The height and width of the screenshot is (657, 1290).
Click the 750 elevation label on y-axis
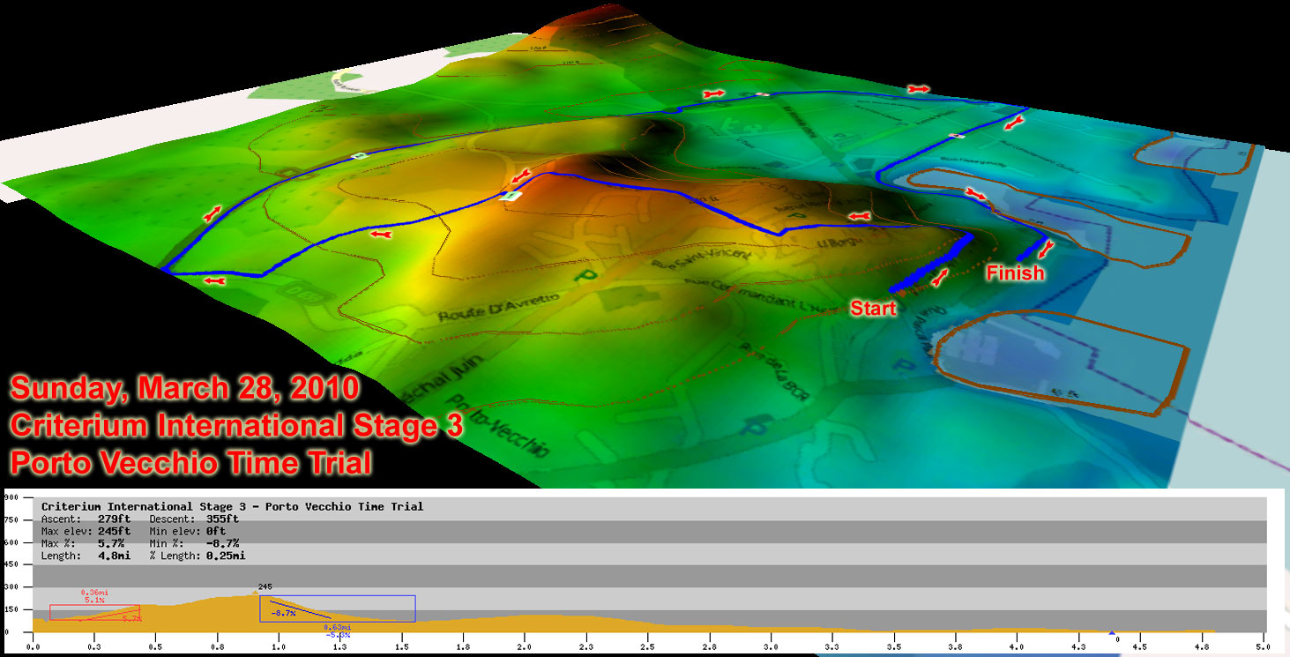point(11,519)
